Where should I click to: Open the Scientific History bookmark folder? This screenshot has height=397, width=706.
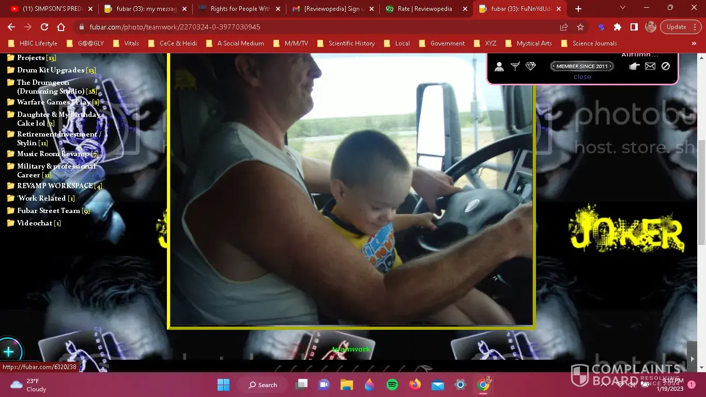(345, 43)
